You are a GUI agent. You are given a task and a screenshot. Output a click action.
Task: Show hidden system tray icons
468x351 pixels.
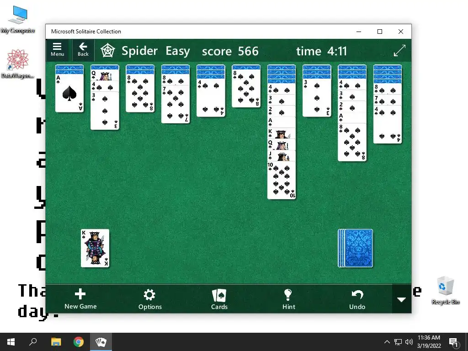pos(387,342)
